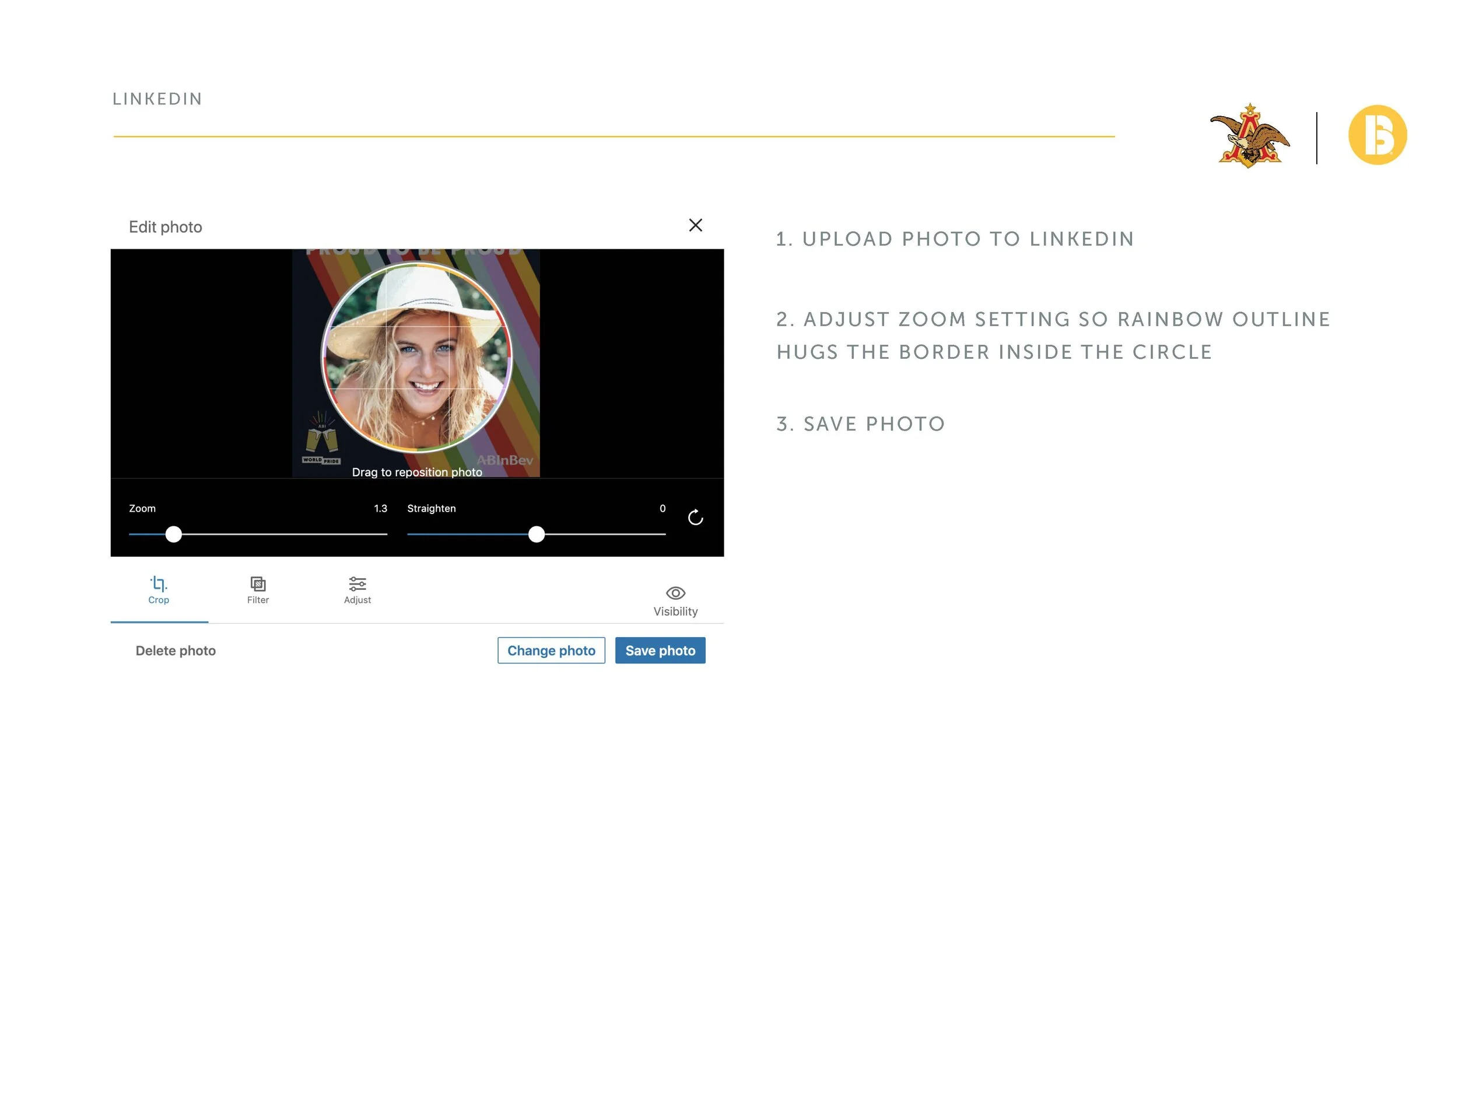Click the Zoom value 1.3
Screen dimensions: 1458x1094
(x=380, y=508)
